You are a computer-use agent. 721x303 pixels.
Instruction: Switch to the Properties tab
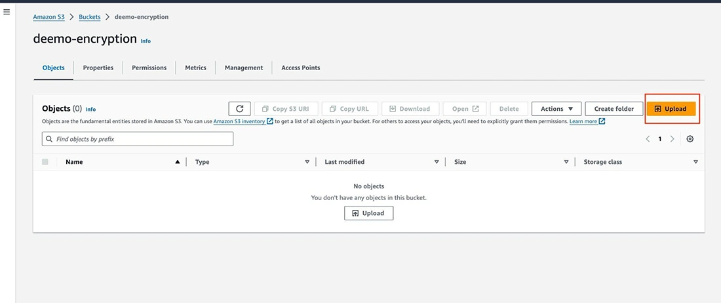click(98, 68)
